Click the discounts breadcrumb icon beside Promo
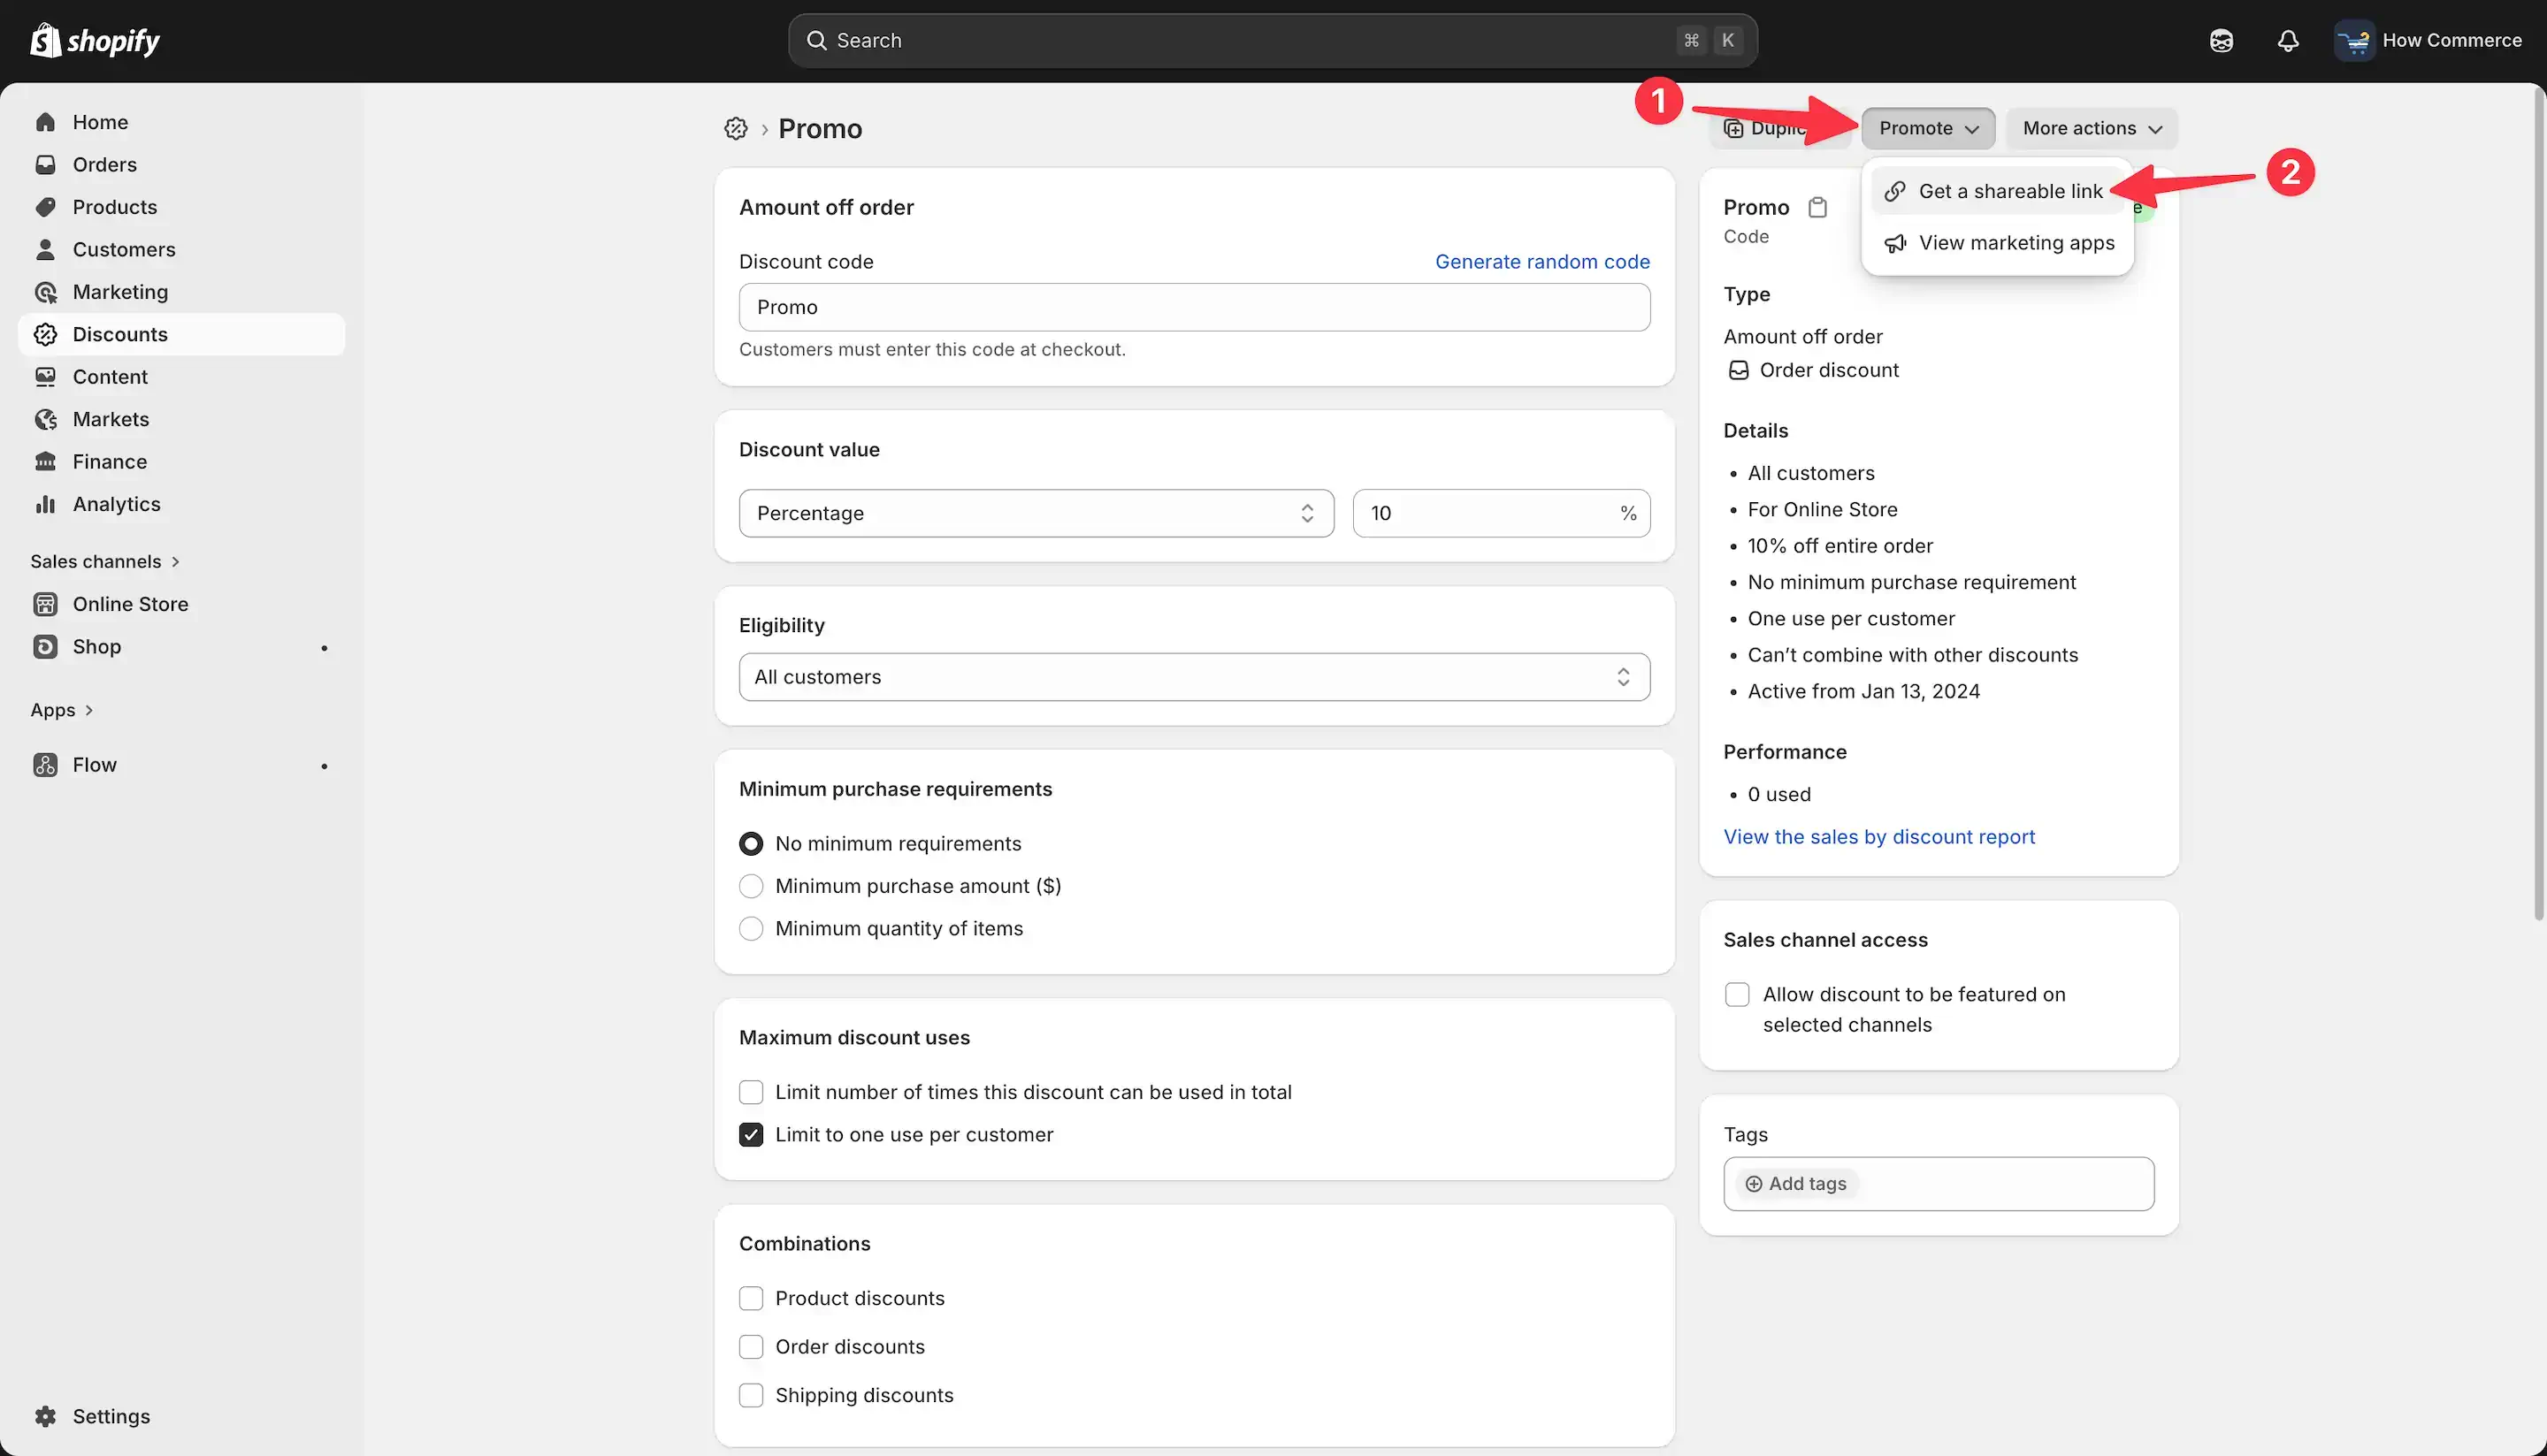The image size is (2547, 1456). coord(737,128)
